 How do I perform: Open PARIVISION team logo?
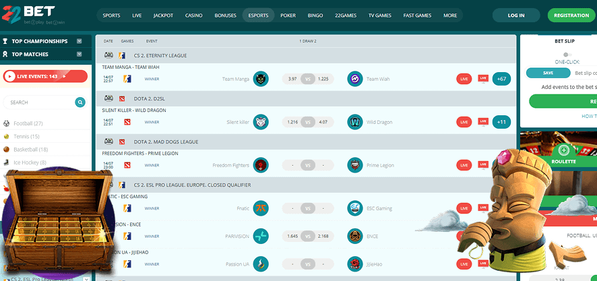pyautogui.click(x=261, y=236)
